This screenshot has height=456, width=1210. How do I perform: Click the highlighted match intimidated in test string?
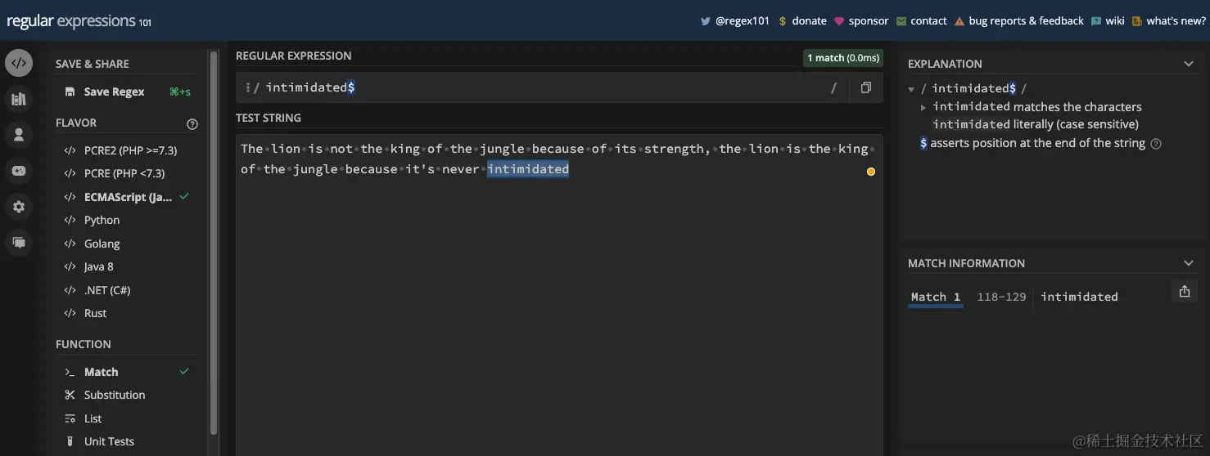[x=528, y=169]
